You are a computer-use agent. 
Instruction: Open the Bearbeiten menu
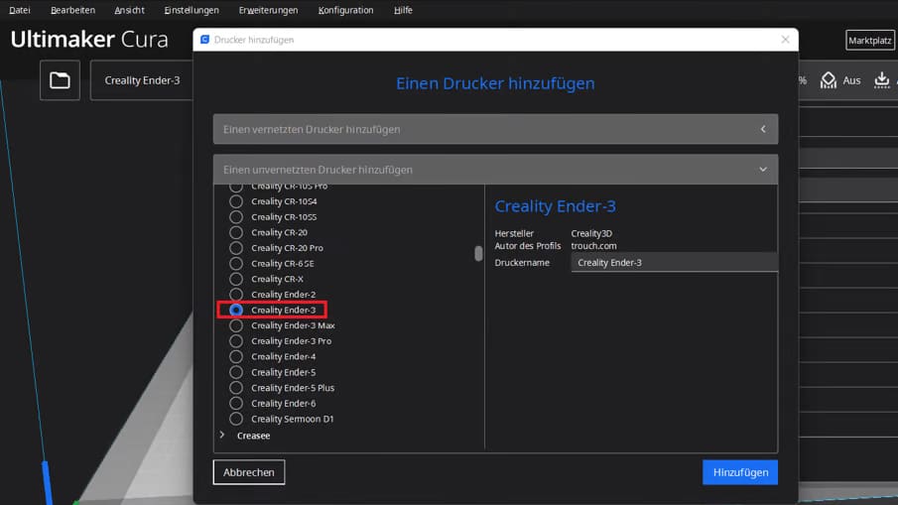click(x=72, y=10)
